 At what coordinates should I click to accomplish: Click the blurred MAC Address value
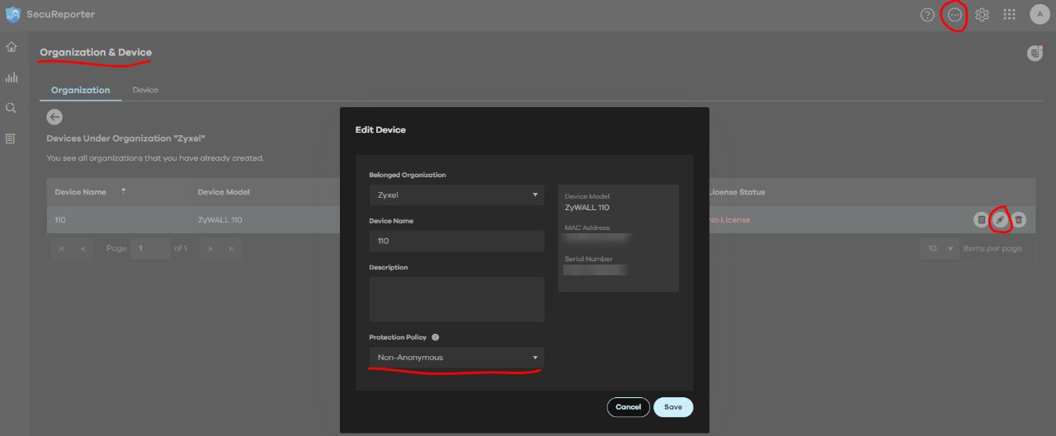pos(597,238)
